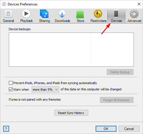Switch to the Playback tab label

tap(27, 21)
